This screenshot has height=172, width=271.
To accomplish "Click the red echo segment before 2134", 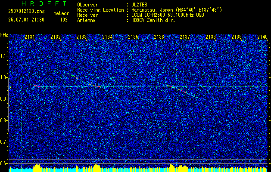I will point(96,86).
